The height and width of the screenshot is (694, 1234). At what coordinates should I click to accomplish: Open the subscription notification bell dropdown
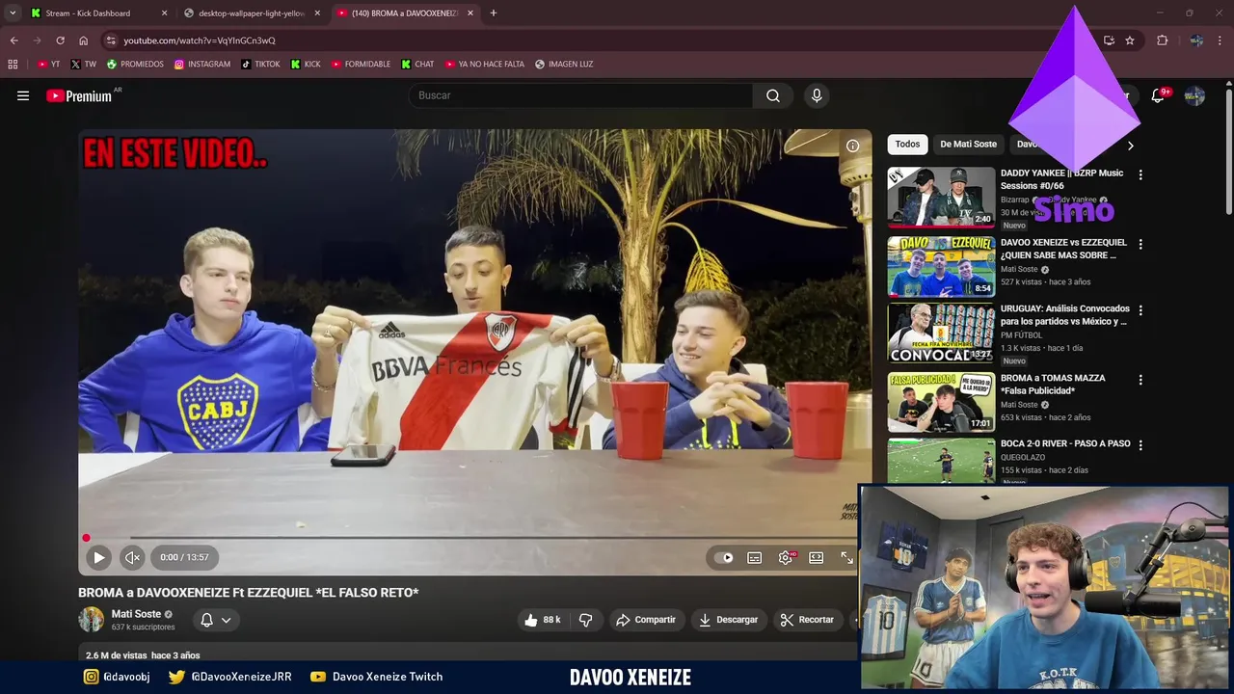tap(216, 620)
